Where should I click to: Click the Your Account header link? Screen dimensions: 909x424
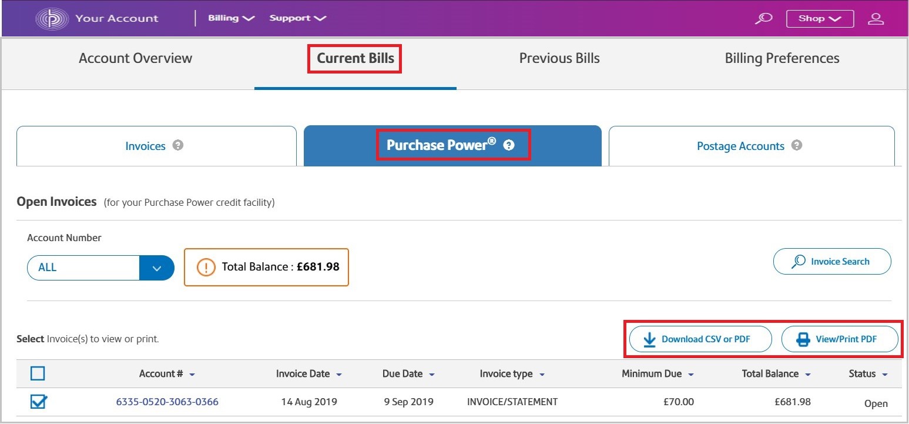click(x=117, y=18)
